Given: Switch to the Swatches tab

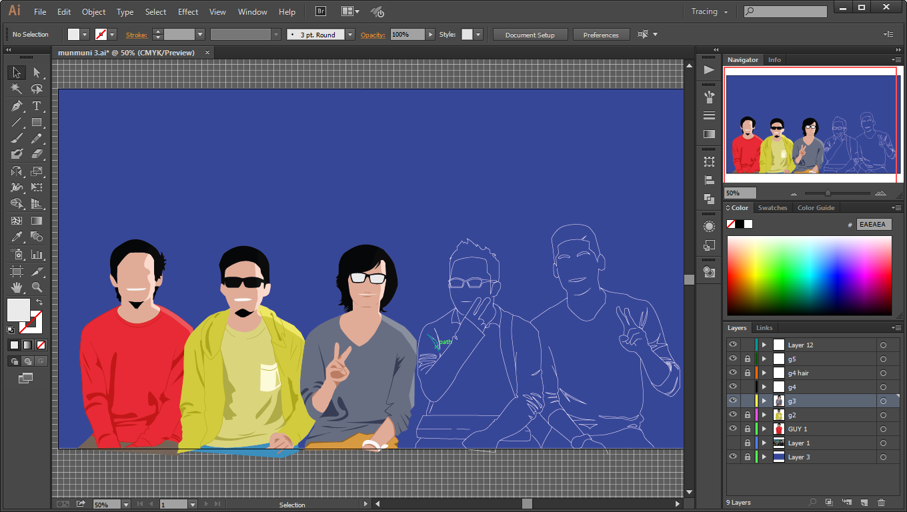Looking at the screenshot, I should [x=772, y=207].
